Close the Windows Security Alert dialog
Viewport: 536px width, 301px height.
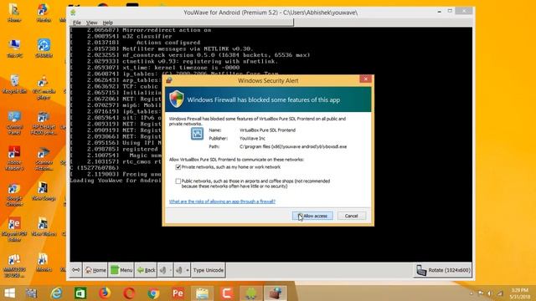365,79
